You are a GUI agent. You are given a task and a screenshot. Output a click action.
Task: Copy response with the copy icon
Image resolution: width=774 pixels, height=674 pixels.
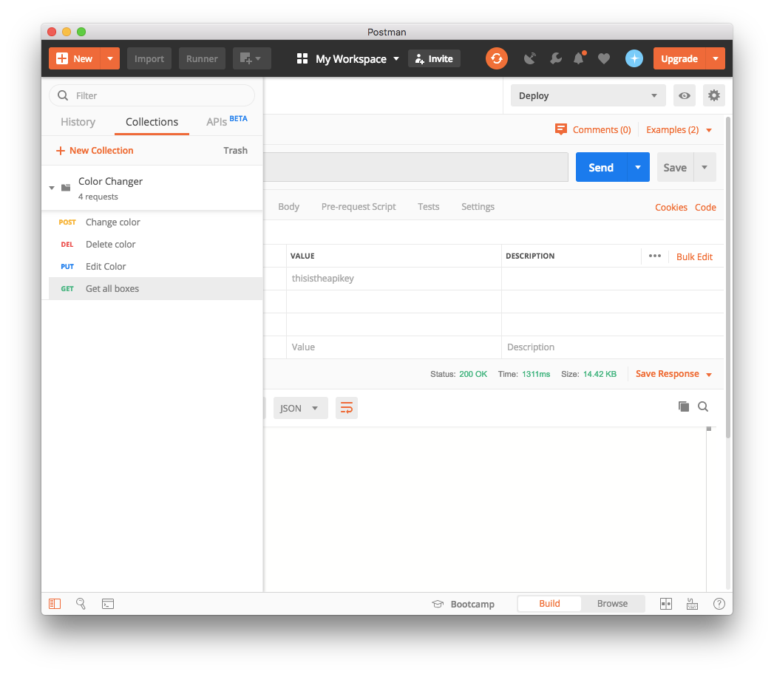(684, 406)
